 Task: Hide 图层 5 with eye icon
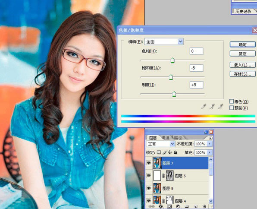pyautogui.click(x=149, y=188)
